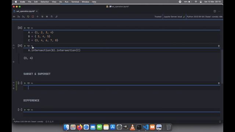Close the set_operation.ipynb tab
This screenshot has width=235, height=132.
(x=37, y=11)
